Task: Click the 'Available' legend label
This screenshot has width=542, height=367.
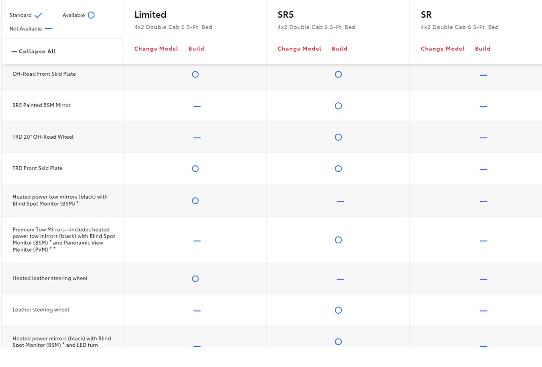Action: click(74, 15)
